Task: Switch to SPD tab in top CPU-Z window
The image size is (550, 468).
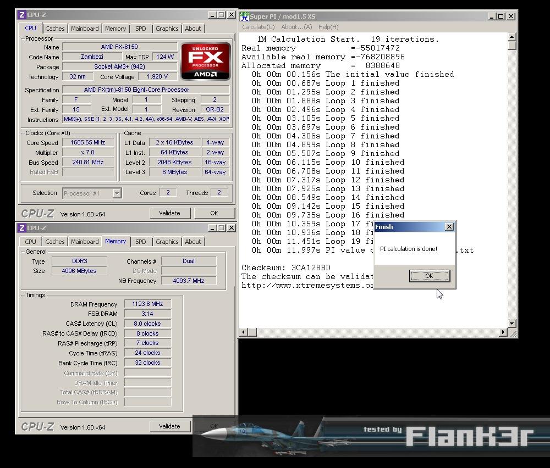Action: 141,29
